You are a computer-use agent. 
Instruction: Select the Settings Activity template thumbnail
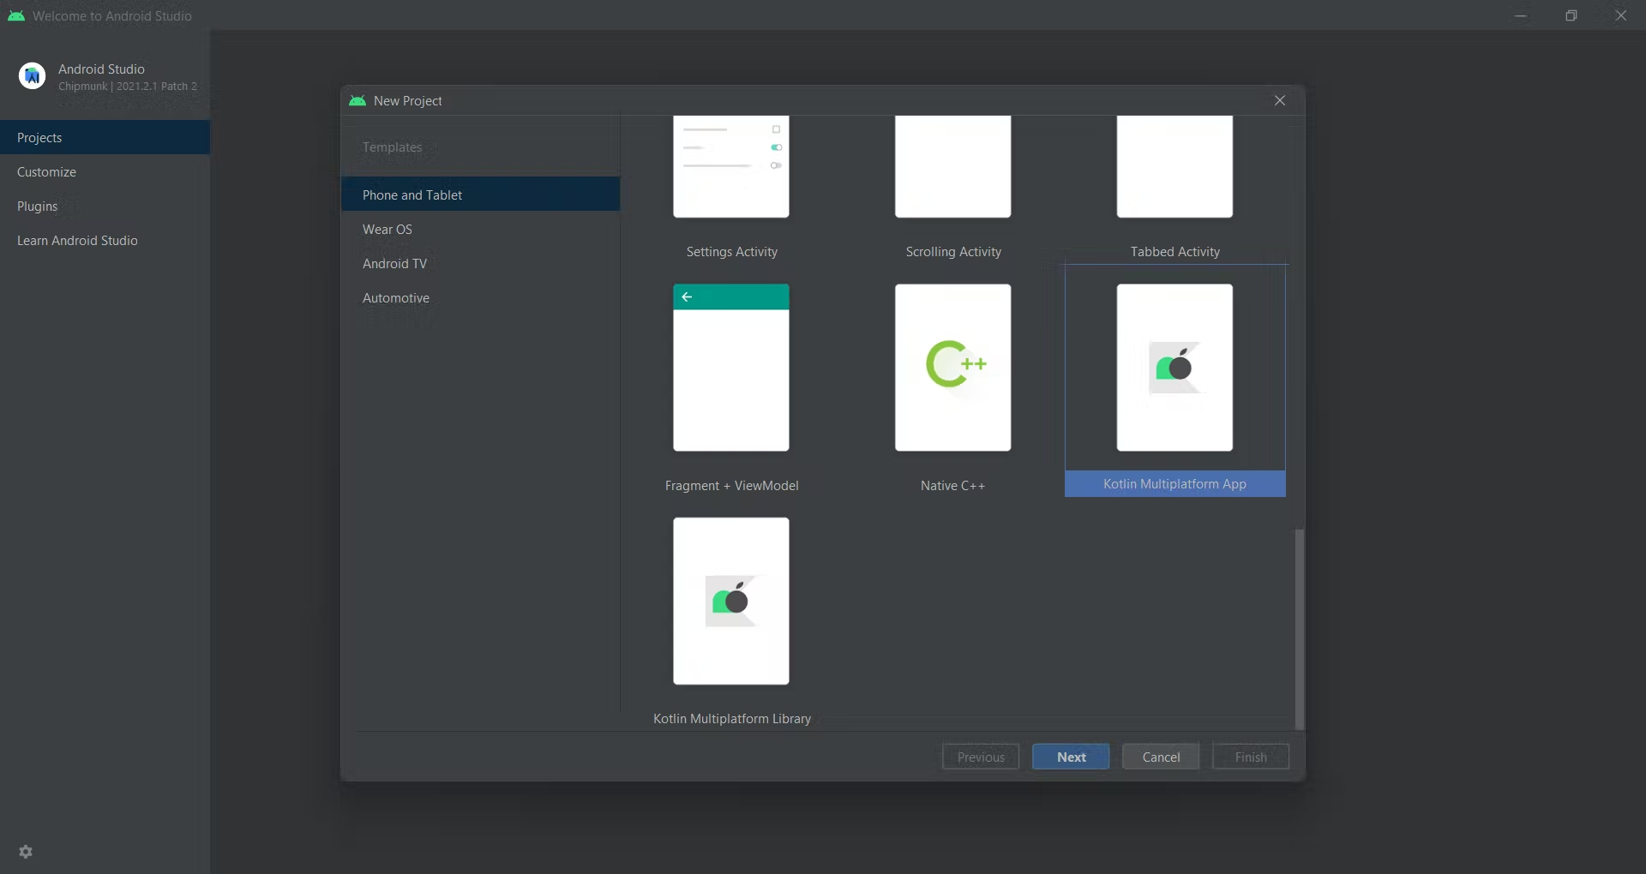pyautogui.click(x=731, y=166)
